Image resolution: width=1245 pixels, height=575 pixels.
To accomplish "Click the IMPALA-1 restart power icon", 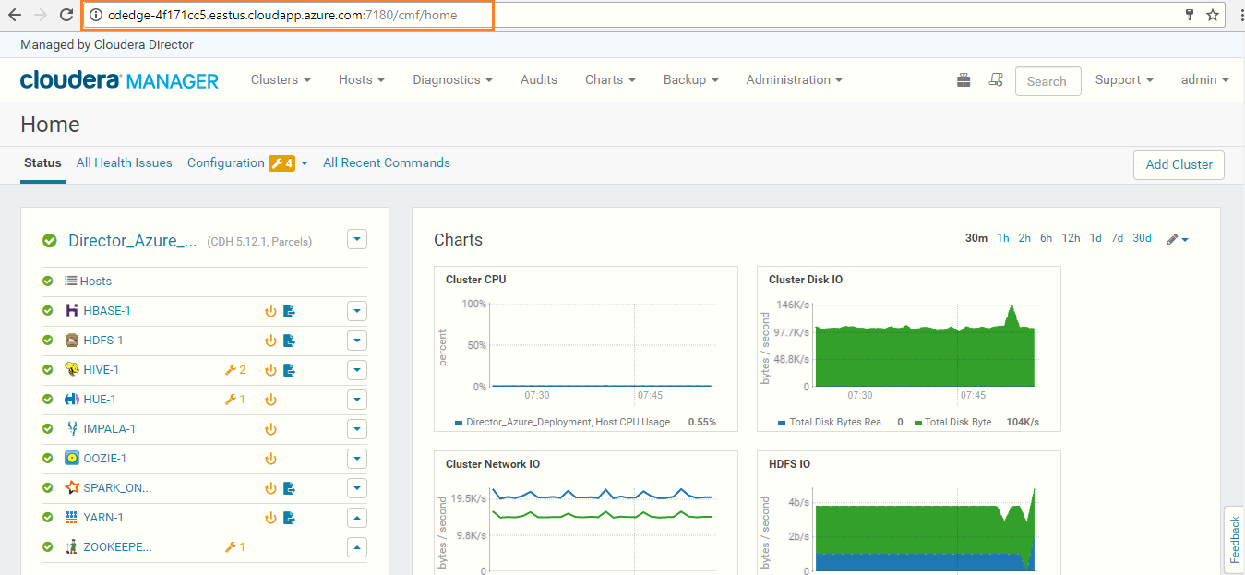I will pos(270,429).
